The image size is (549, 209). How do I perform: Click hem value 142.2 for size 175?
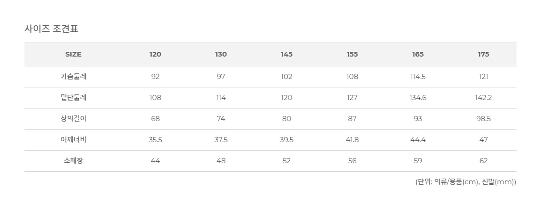tap(483, 98)
